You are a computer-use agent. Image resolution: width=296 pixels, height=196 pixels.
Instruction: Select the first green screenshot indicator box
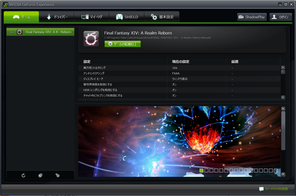pyautogui.click(x=201, y=171)
